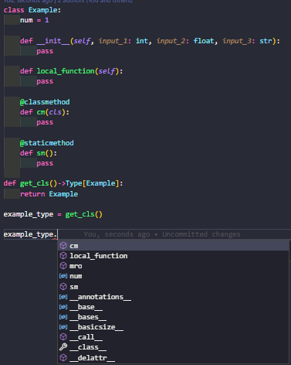Click the get_cls function definition name
This screenshot has height=365, width=291.
(35, 183)
